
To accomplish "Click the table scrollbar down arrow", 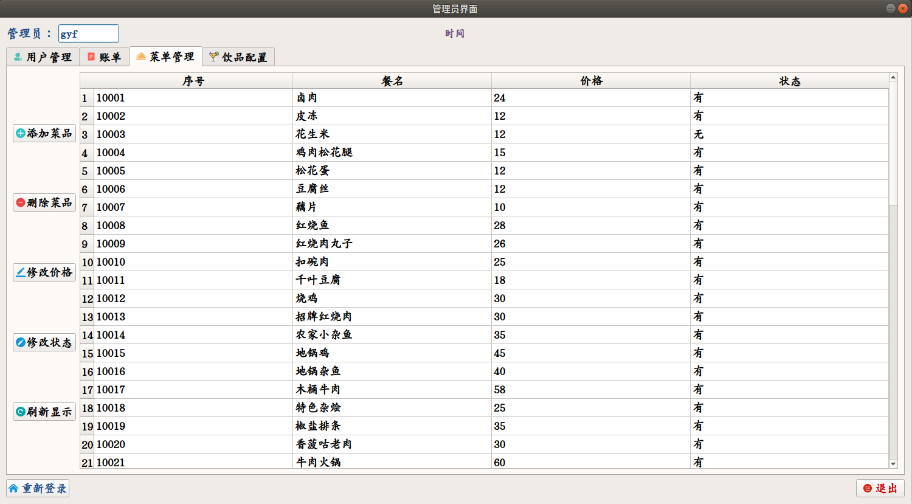I will [x=893, y=464].
